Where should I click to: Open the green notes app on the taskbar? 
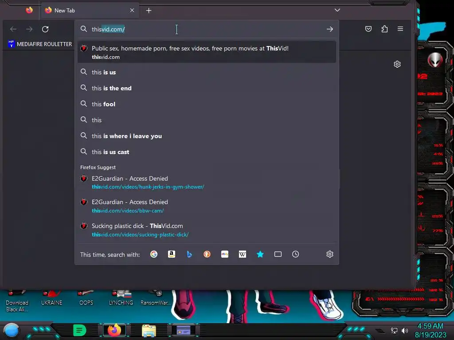point(79,330)
